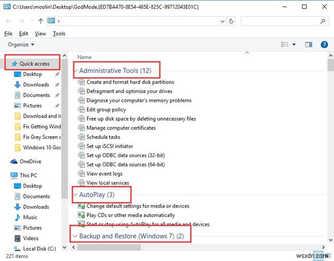This screenshot has width=334, height=261.
Task: Click icon for Schedule tasks
Action: coord(81,137)
